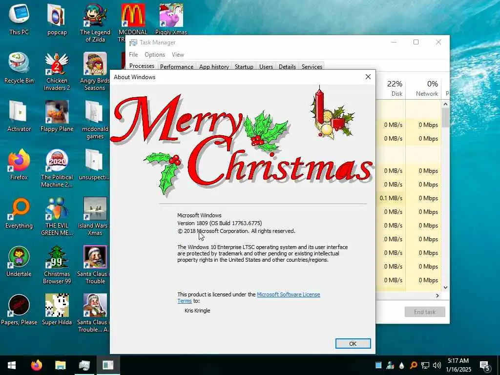Select the Processes tab

point(142,66)
